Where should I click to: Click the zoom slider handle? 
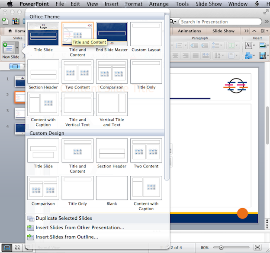pyautogui.click(x=221, y=247)
